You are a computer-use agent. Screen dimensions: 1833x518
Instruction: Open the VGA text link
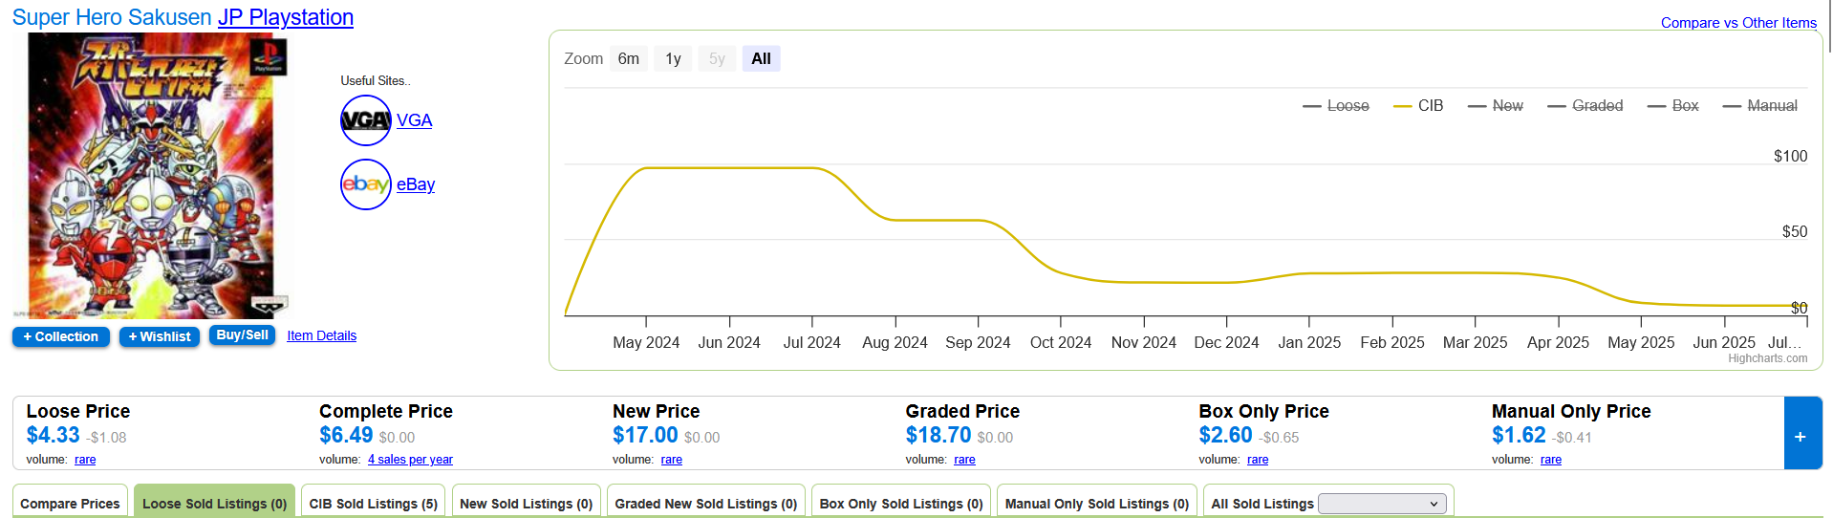click(415, 120)
